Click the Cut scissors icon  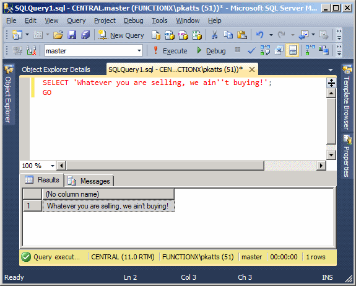click(214, 35)
